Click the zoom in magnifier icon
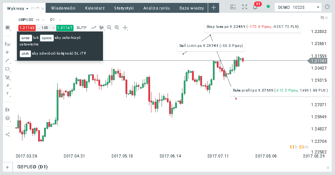 pyautogui.click(x=117, y=27)
